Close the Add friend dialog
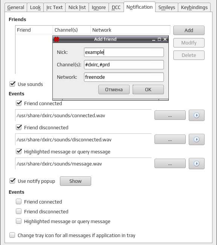The height and width of the screenshot is (245, 217). click(x=165, y=39)
